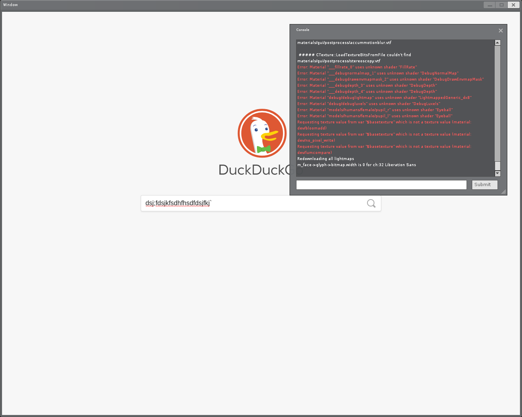Click the 'Redownloading all lightmaps' log entry
Viewport: 522px width, 417px height.
click(x=325, y=158)
